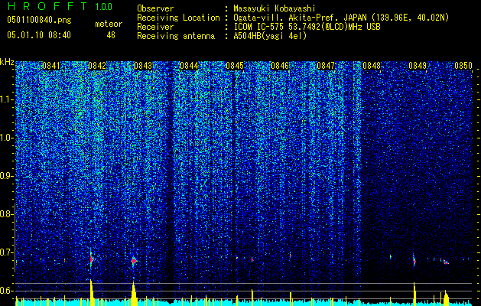This screenshot has width=481, height=306.
Task: Click the 0844 time marker
Action: coord(189,66)
